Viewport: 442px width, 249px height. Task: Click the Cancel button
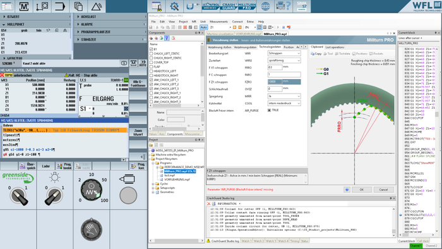point(383,190)
